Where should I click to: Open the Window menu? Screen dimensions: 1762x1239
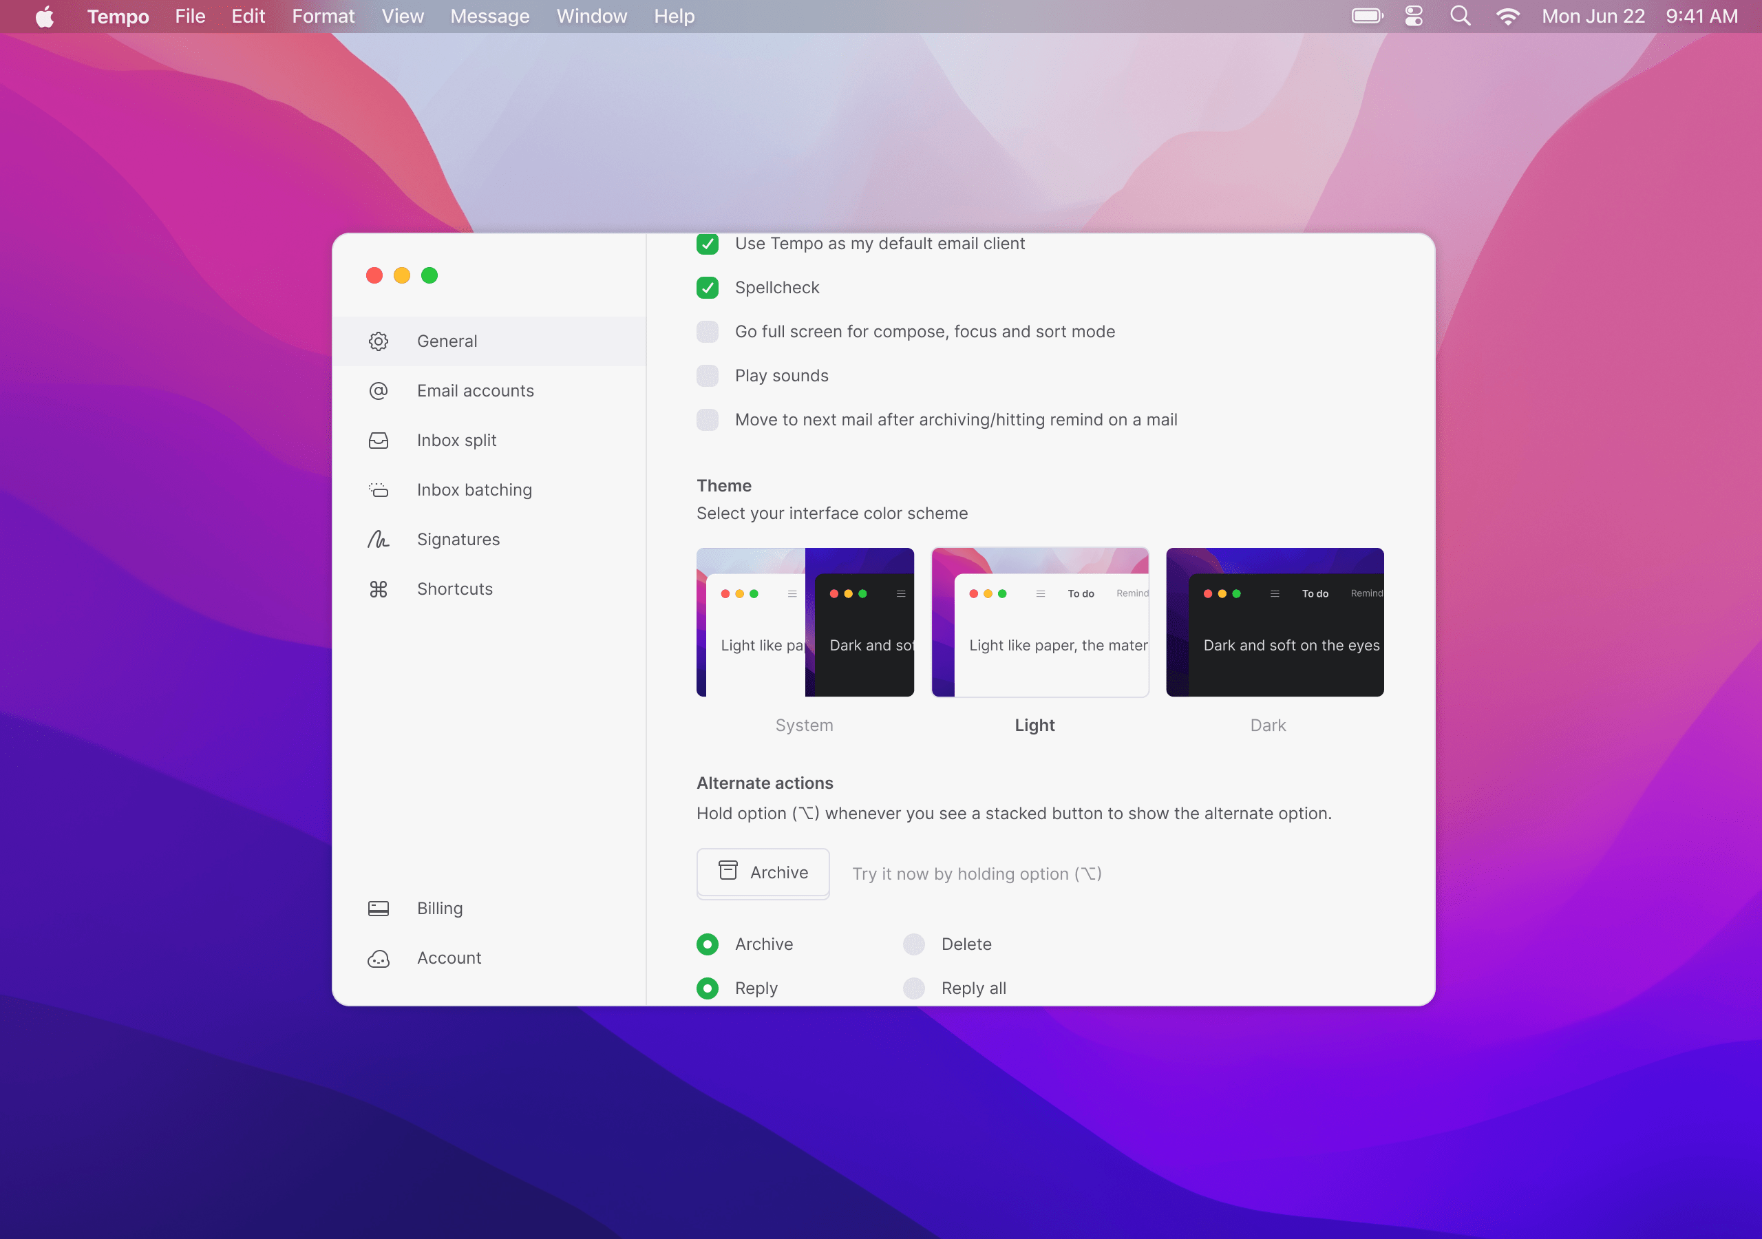[592, 16]
